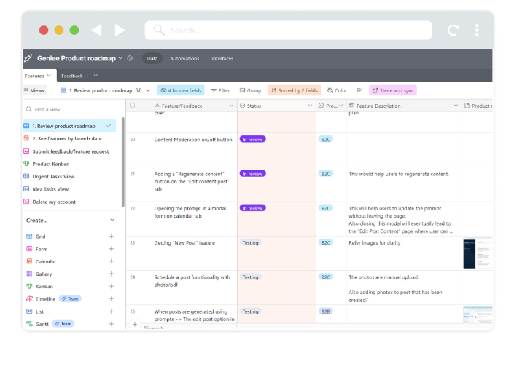Open Features table tab chevron
Viewport: 514px width, 385px height.
tap(49, 76)
